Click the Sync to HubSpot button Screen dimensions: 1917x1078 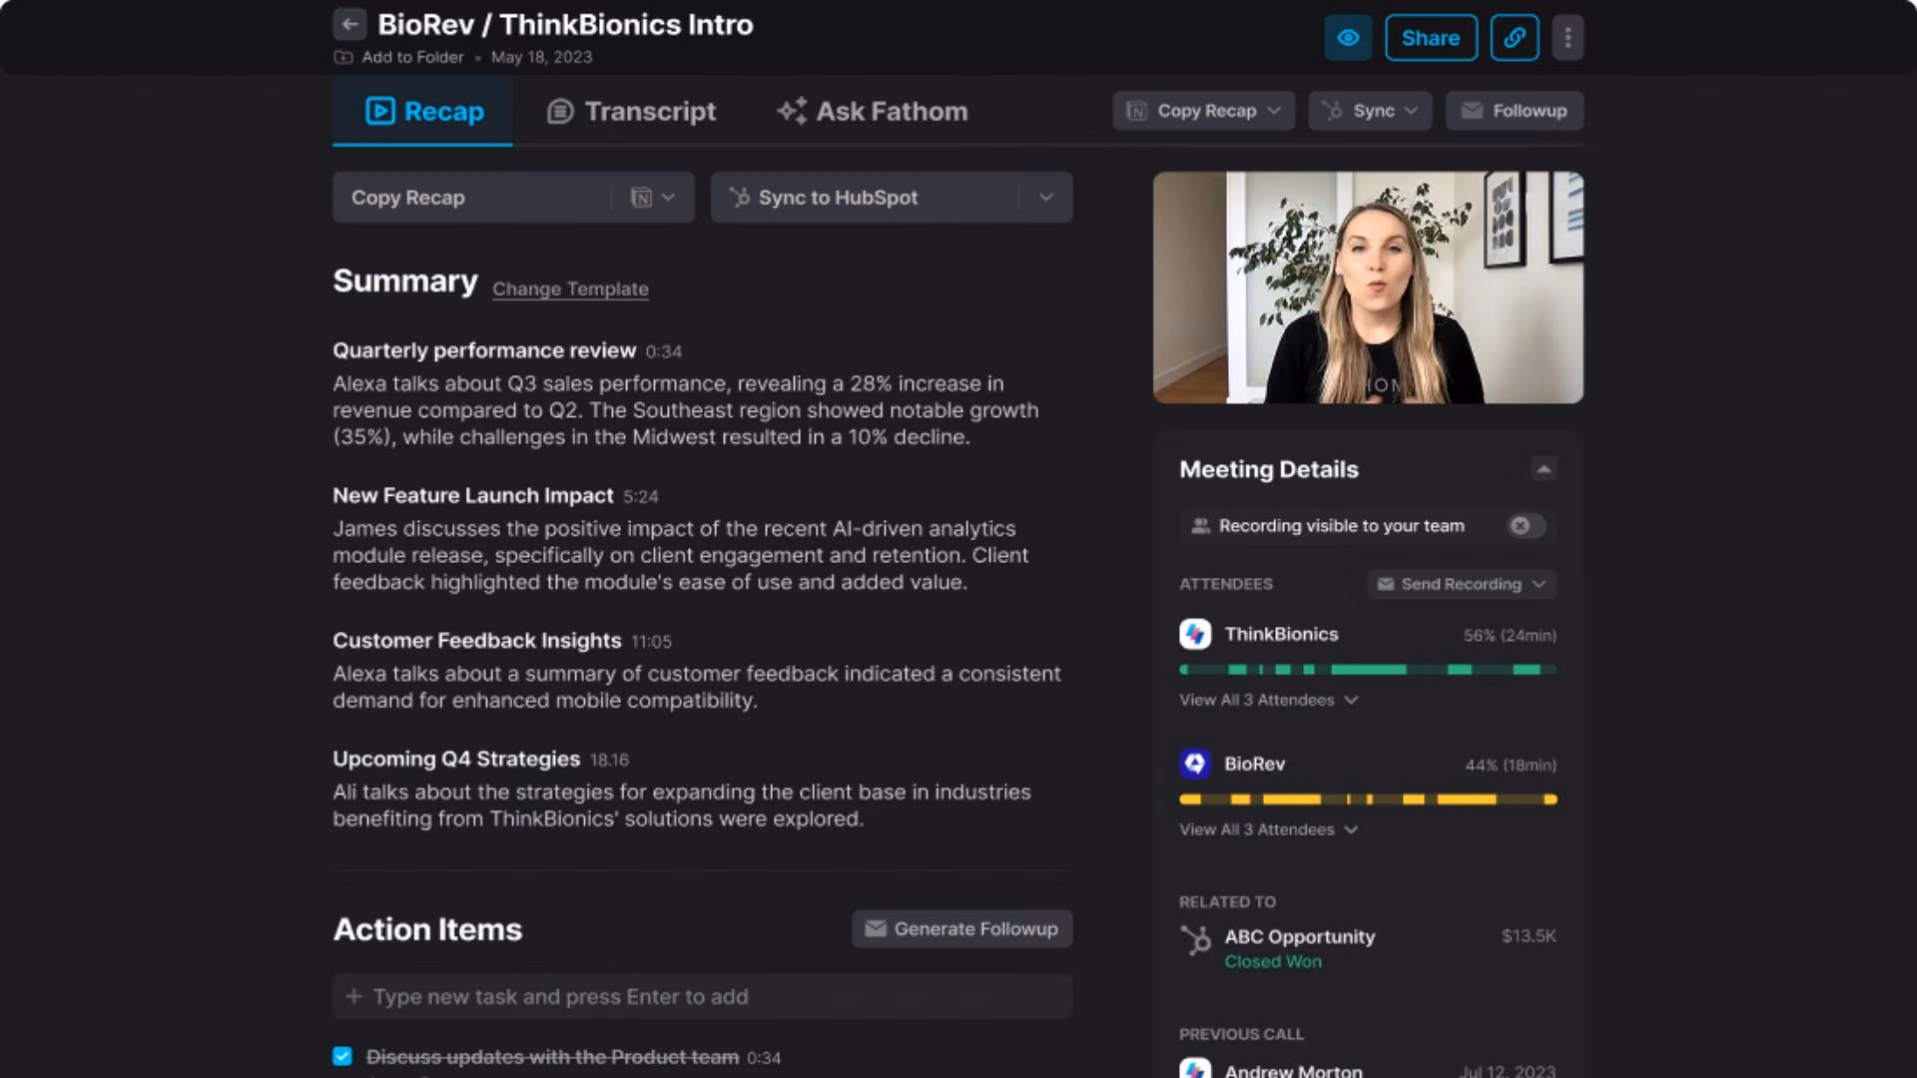coord(866,198)
